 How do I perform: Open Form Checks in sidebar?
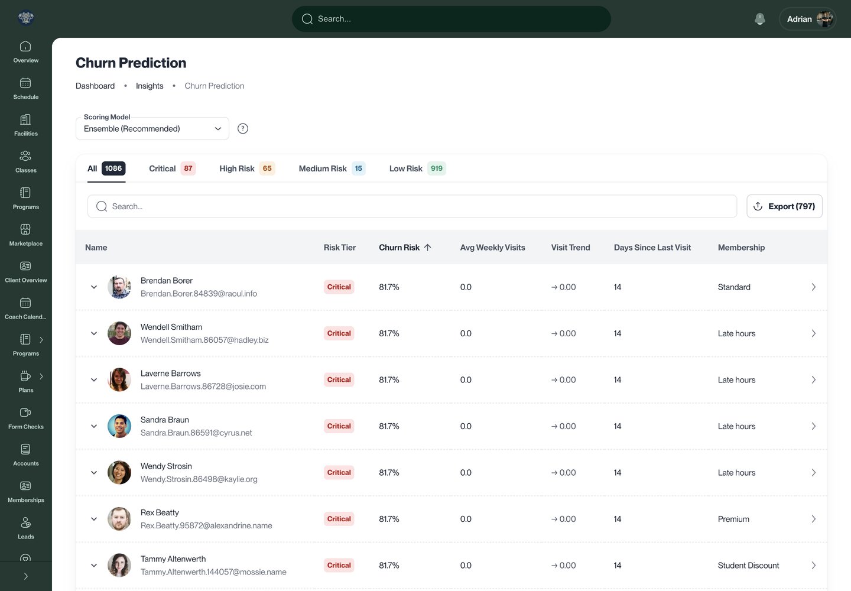coord(25,418)
